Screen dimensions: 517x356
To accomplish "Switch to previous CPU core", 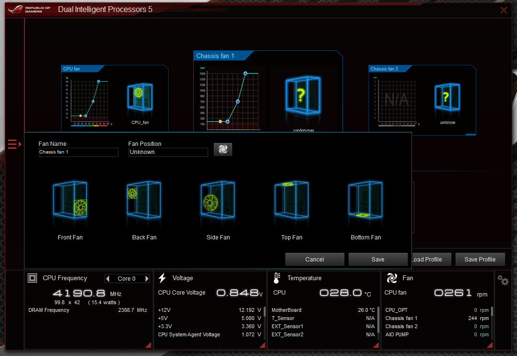I will [x=108, y=279].
